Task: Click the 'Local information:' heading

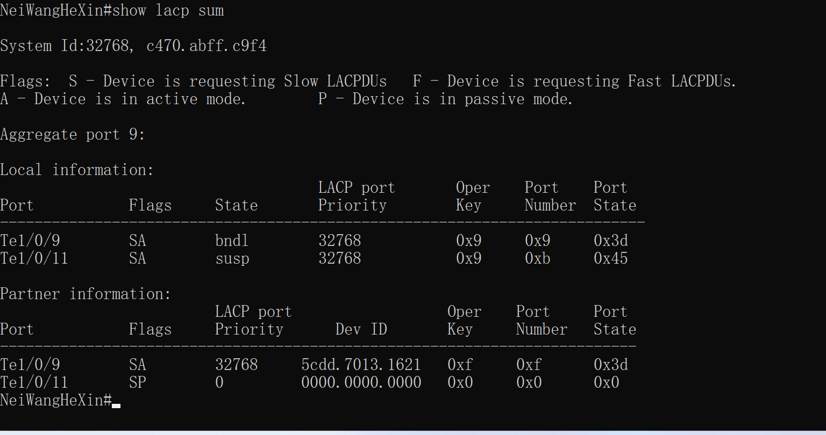Action: click(x=77, y=170)
